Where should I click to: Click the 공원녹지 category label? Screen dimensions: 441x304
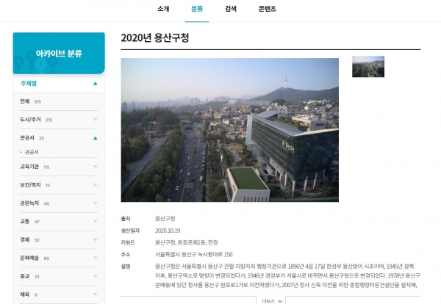pos(29,203)
